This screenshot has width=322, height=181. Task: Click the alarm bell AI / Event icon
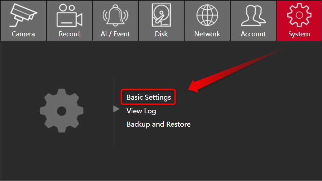click(115, 16)
